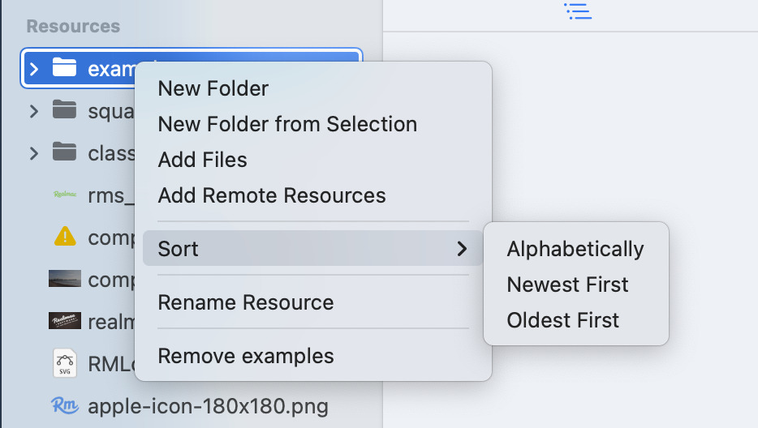Click the list view icon at top
Image resolution: width=758 pixels, height=428 pixels.
(577, 11)
